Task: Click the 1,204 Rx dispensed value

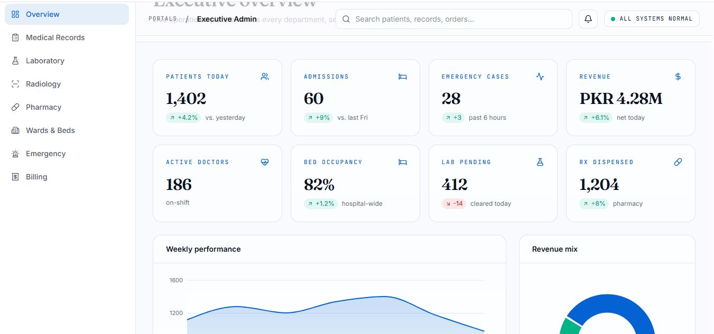Action: coord(599,185)
